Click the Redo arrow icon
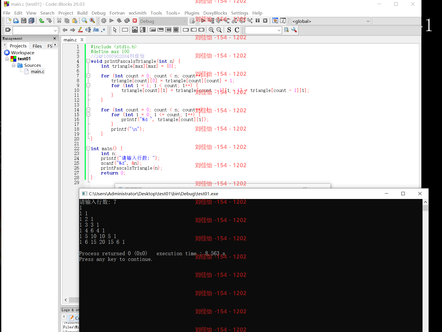This screenshot has width=442, height=332. [x=49, y=21]
